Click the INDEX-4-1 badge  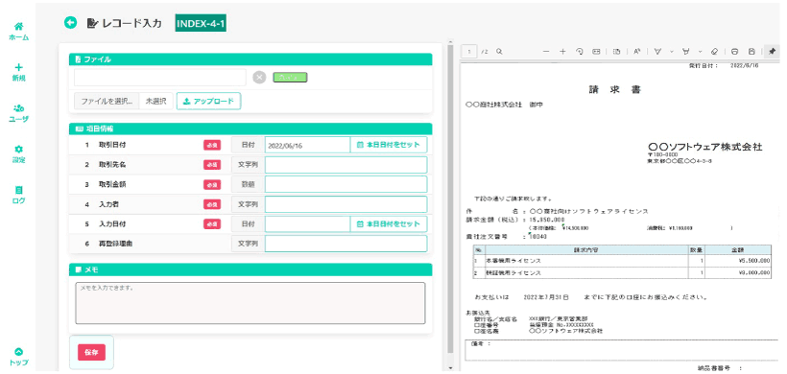click(x=201, y=23)
